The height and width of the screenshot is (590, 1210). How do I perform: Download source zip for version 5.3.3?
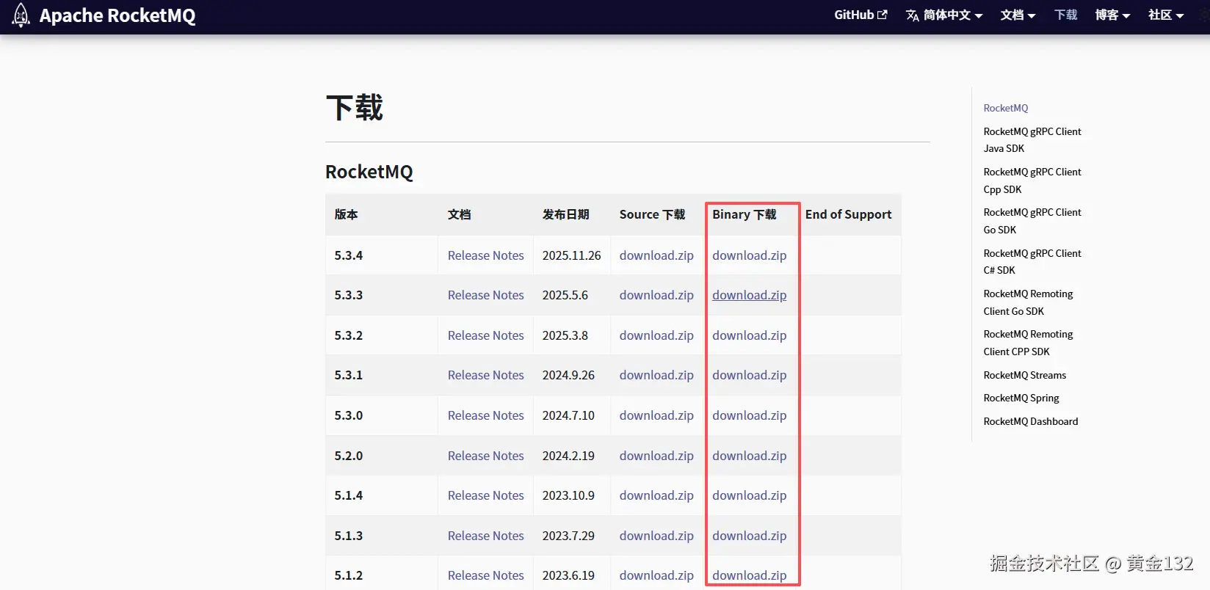(656, 295)
